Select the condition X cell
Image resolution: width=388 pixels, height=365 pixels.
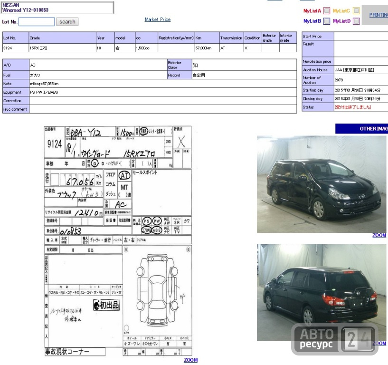coord(253,48)
